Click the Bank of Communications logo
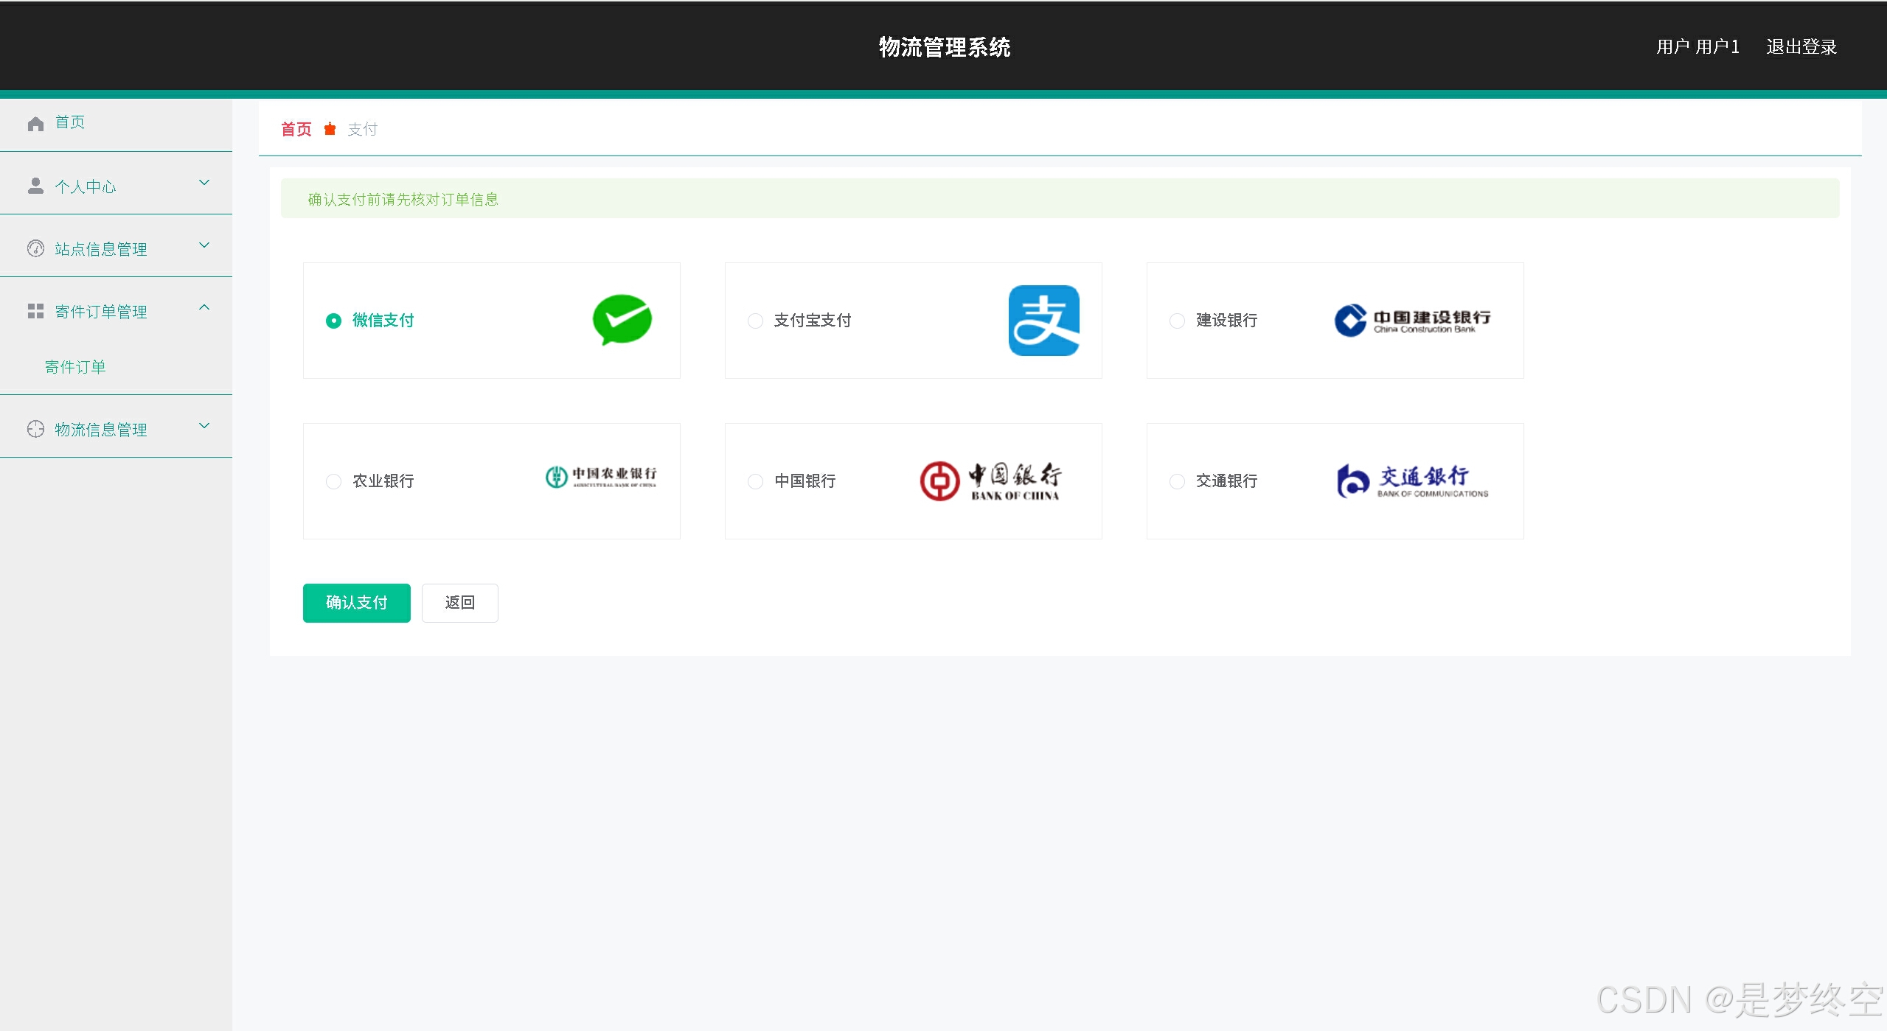This screenshot has width=1887, height=1031. pos(1412,481)
